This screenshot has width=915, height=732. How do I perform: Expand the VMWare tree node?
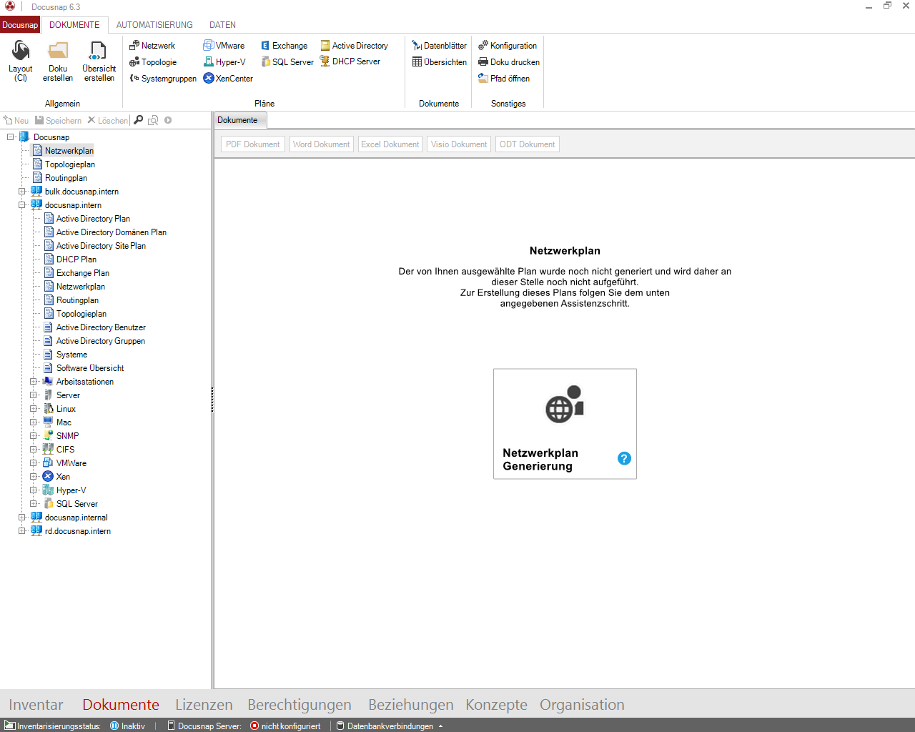click(34, 463)
